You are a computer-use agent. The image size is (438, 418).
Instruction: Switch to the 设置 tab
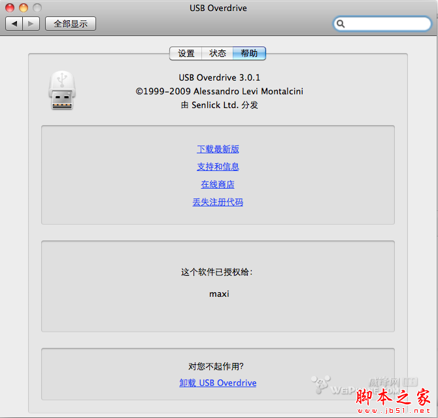pos(186,53)
